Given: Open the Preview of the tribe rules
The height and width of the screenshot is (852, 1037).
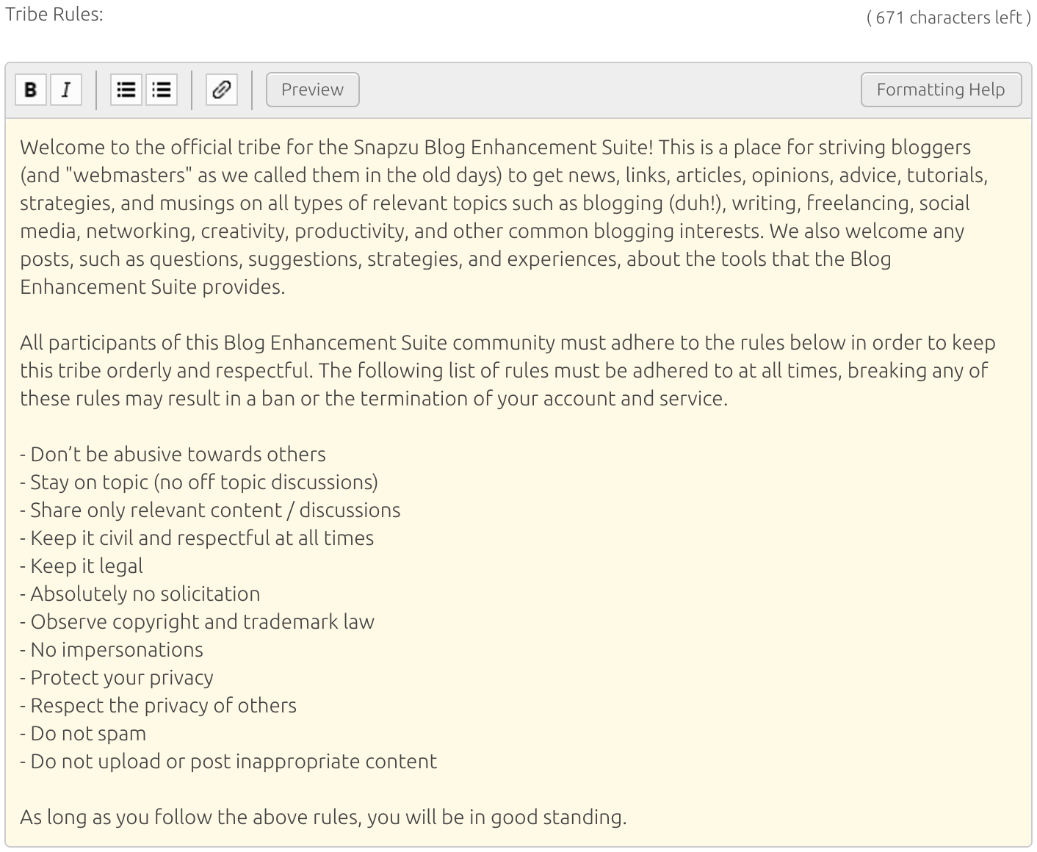Looking at the screenshot, I should pos(313,90).
